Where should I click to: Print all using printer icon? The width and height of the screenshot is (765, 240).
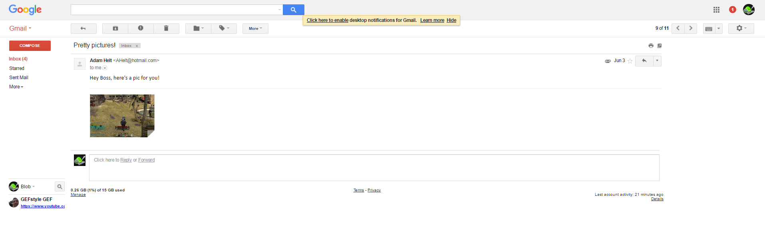[651, 46]
